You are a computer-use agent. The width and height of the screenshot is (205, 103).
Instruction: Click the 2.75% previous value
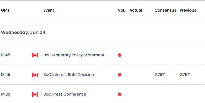[x=185, y=75]
